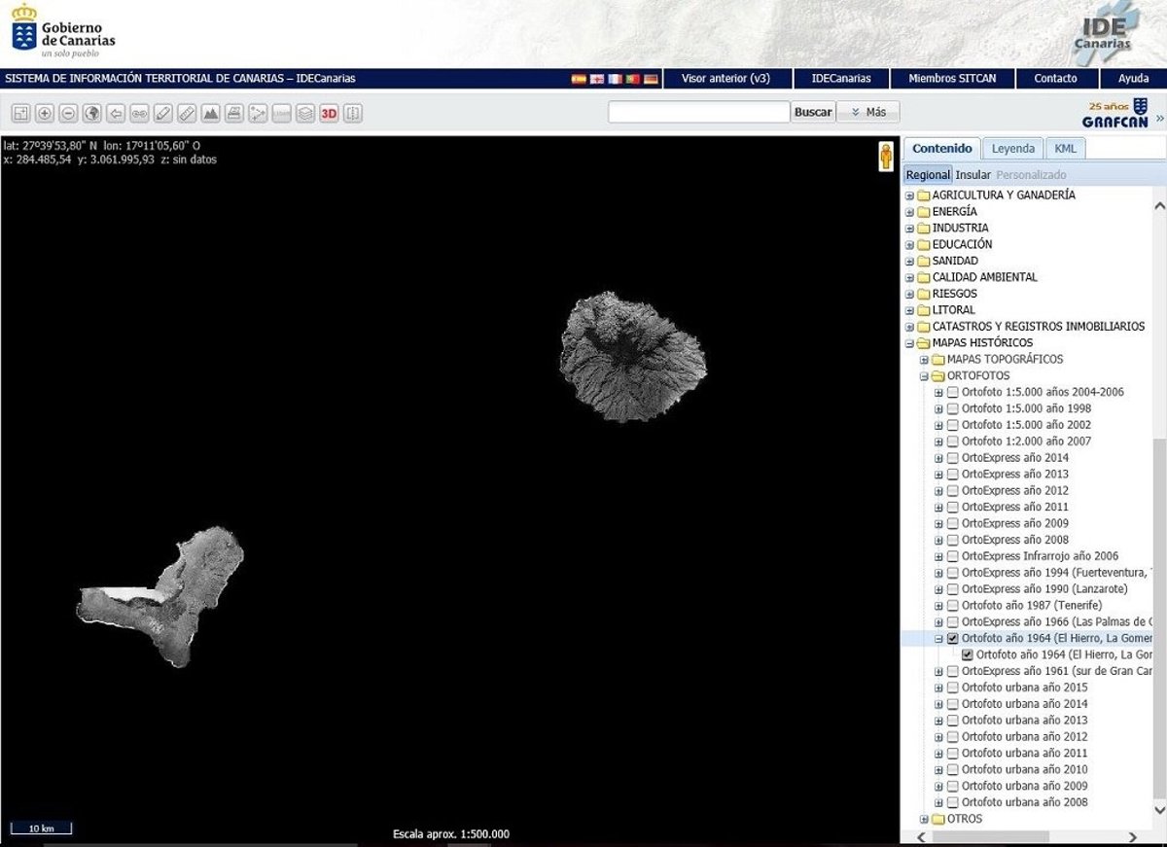Click the print map icon

coord(234,114)
